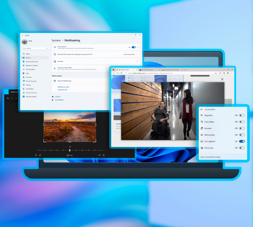Open Accounts settings page
The width and height of the screenshot is (253, 227).
point(35,77)
